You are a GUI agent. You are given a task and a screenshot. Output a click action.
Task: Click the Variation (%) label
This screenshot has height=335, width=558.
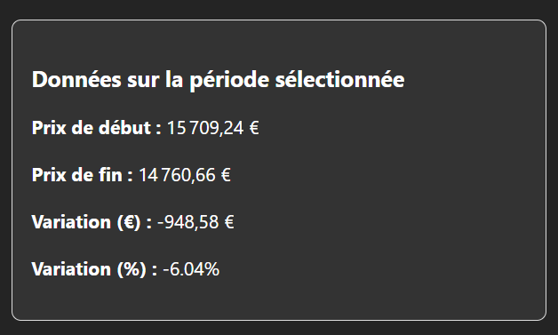(x=94, y=269)
